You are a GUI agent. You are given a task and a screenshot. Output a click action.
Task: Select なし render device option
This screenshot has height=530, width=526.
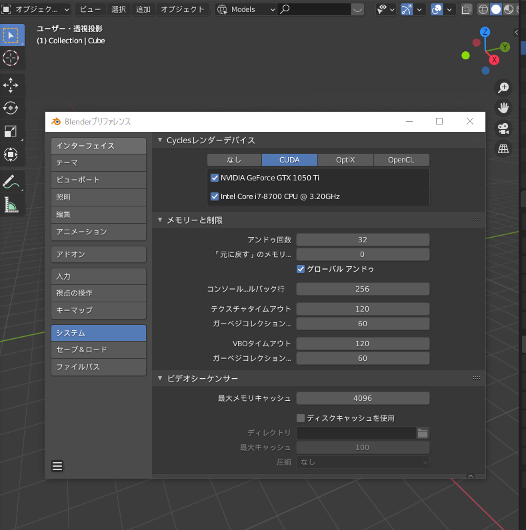coord(234,160)
